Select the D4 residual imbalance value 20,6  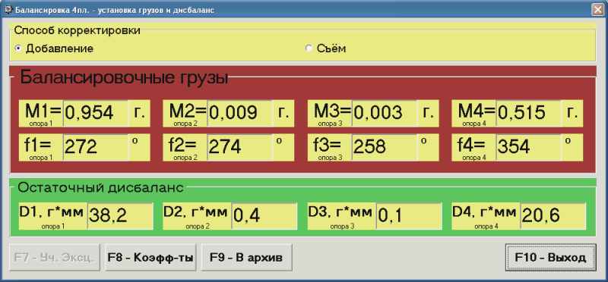coord(553,216)
